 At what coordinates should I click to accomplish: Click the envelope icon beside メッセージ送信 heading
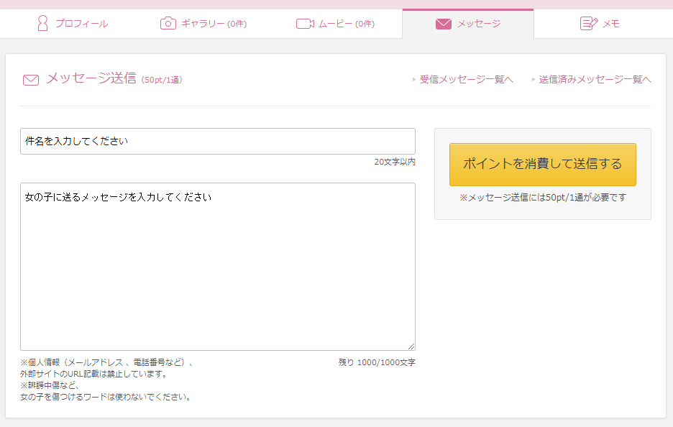click(x=31, y=80)
